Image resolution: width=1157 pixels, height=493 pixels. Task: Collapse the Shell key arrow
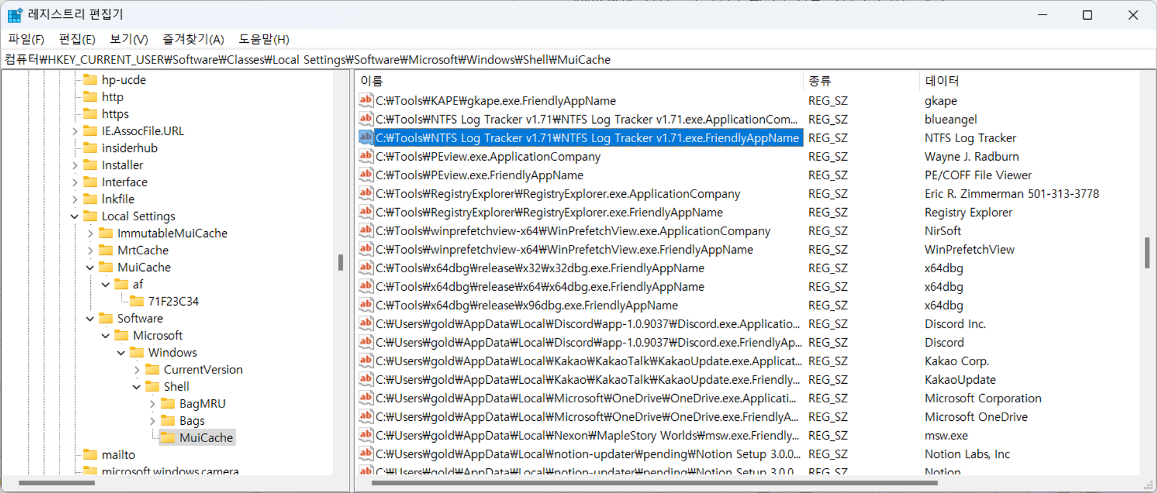click(137, 387)
